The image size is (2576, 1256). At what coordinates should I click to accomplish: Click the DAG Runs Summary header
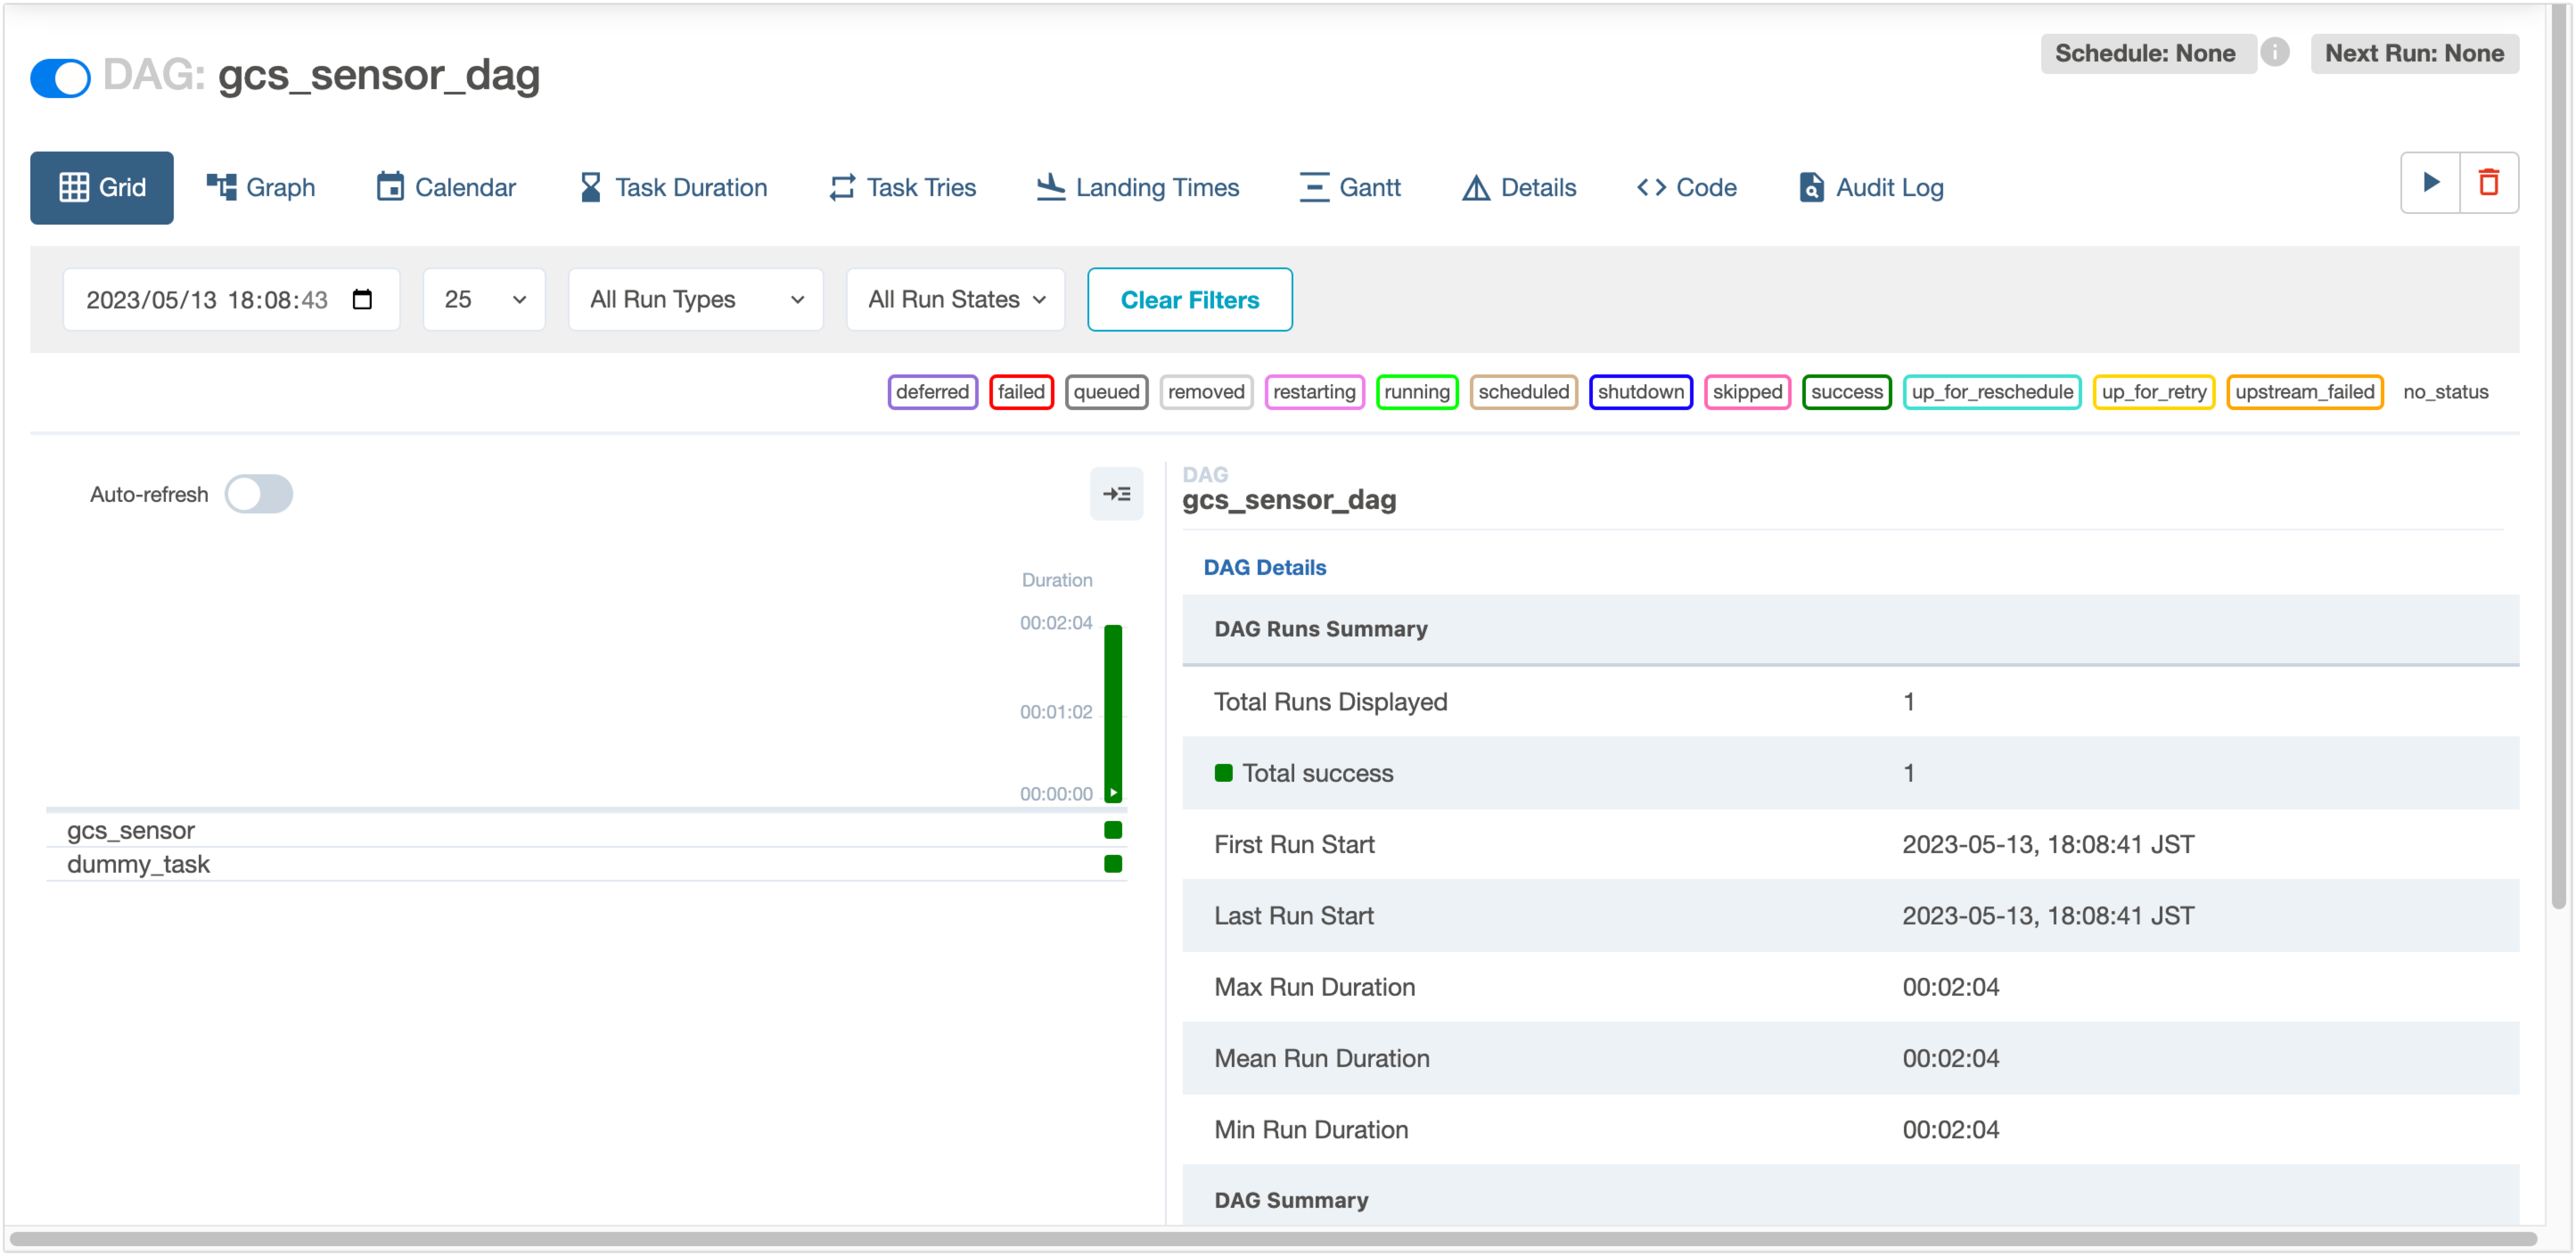tap(1321, 629)
